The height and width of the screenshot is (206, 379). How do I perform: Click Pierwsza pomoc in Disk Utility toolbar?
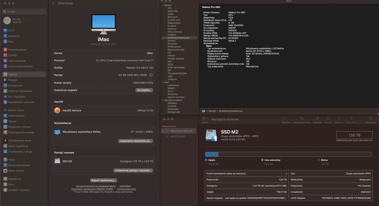tap(301, 120)
